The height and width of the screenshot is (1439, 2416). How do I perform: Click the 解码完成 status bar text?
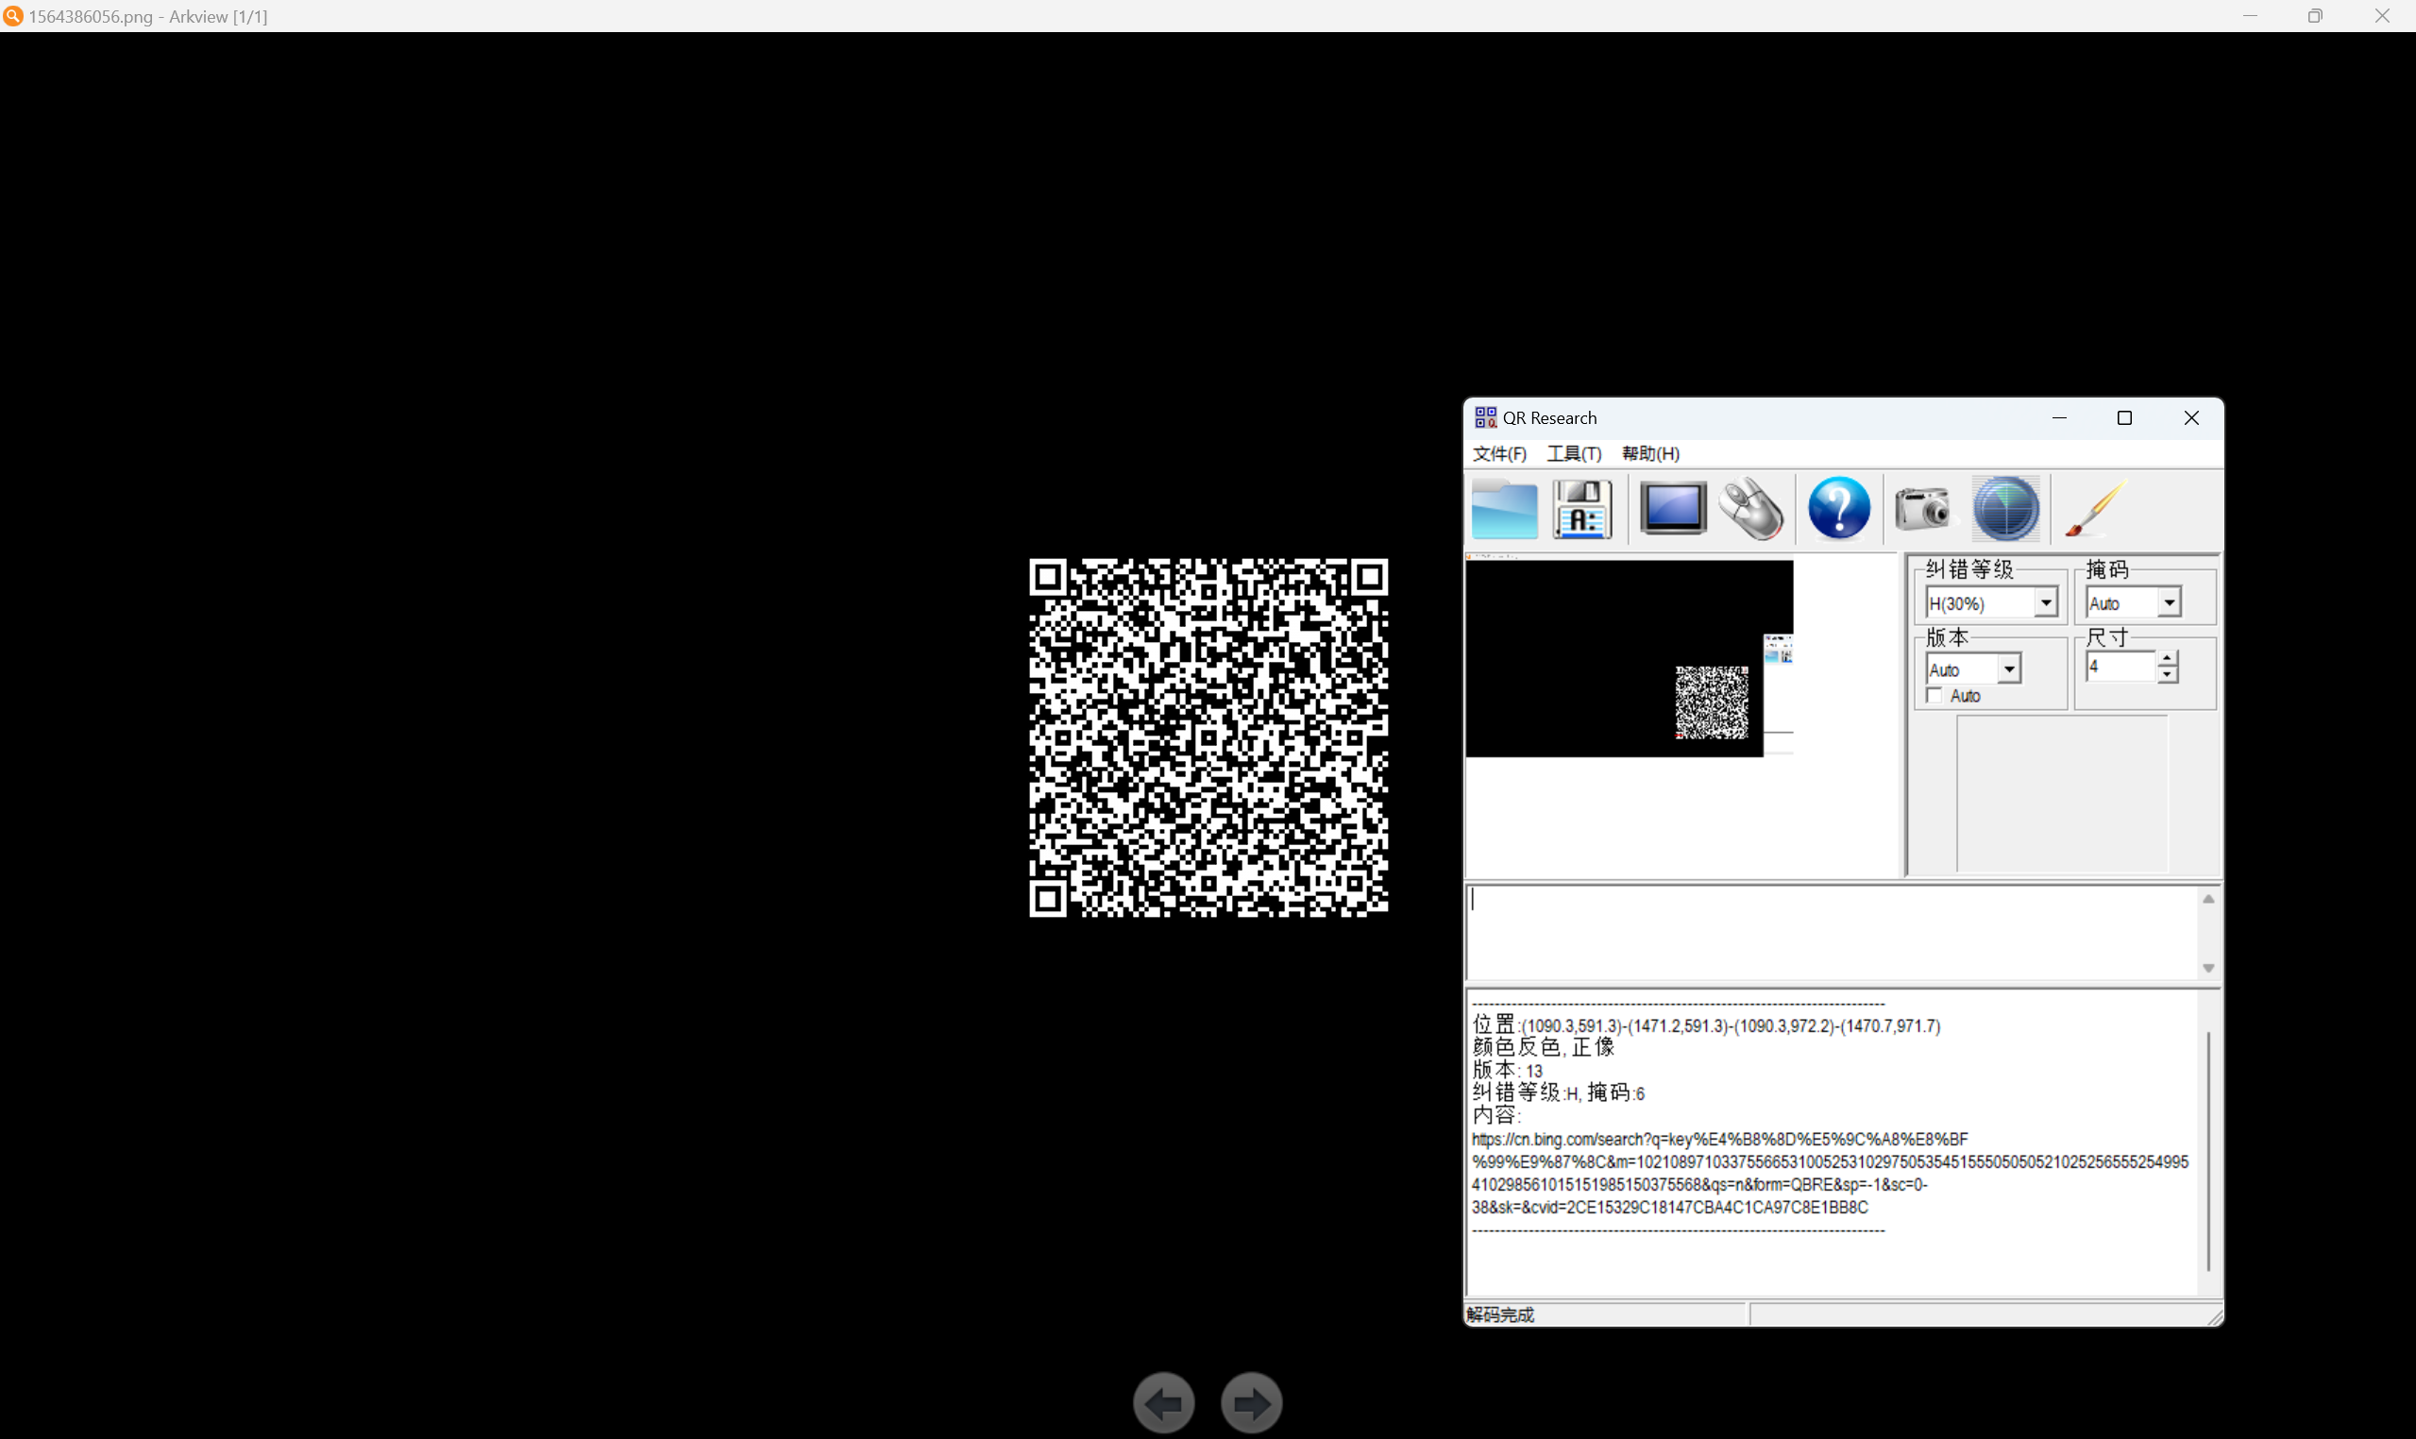click(1500, 1315)
